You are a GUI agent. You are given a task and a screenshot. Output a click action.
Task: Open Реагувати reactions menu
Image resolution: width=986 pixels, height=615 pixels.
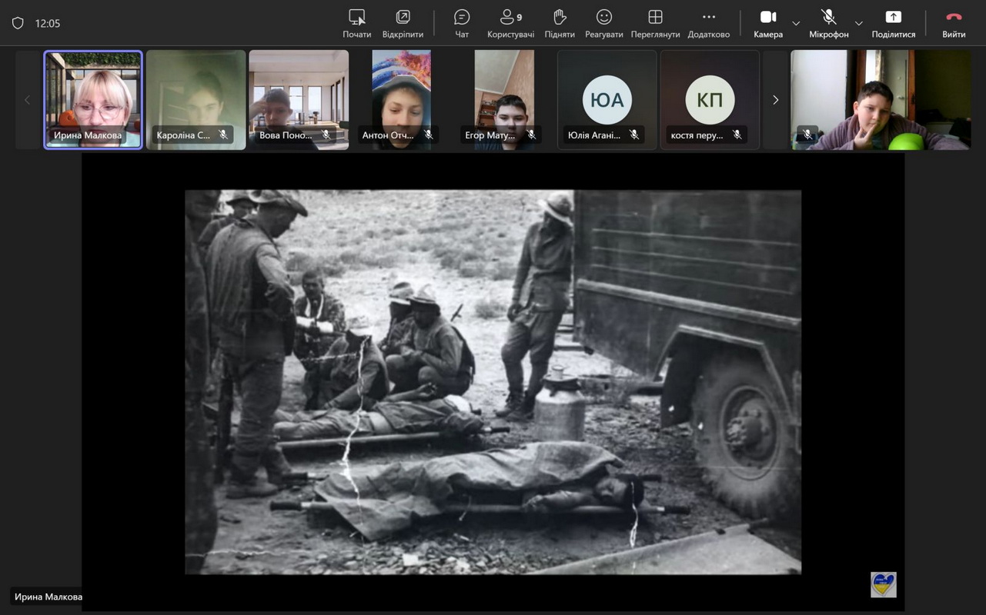(603, 23)
